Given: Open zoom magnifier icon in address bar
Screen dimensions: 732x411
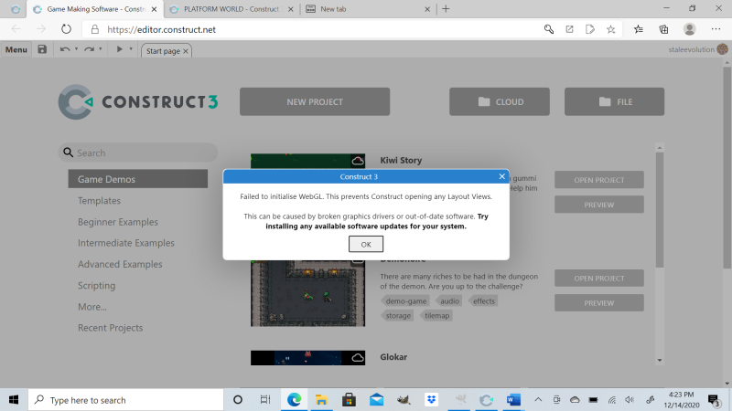Looking at the screenshot, I should coord(548,29).
